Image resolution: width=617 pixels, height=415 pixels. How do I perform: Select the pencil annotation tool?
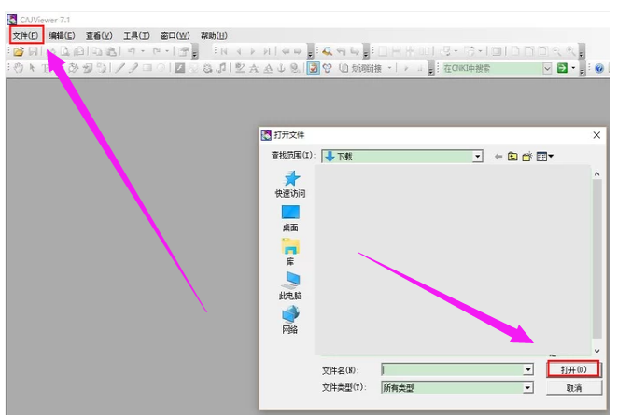click(133, 68)
